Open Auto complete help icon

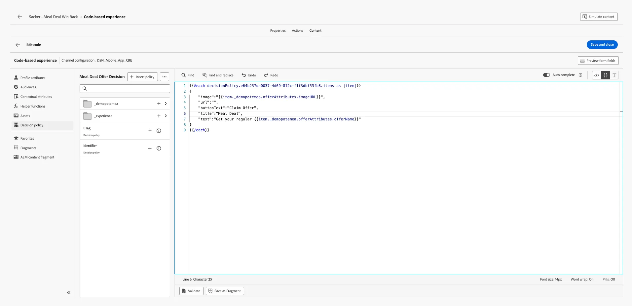580,75
